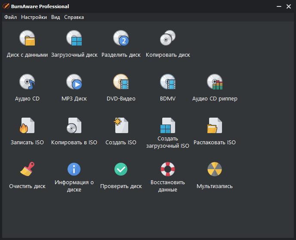Launch the Распаковать ISO tool
This screenshot has width=296, height=240.
click(214, 126)
